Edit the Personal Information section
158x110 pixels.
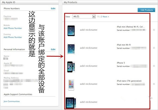[53, 49]
